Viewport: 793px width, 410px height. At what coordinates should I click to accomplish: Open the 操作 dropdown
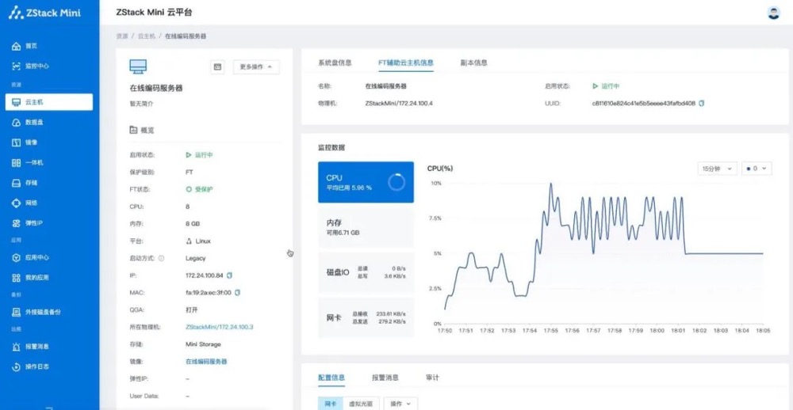click(400, 404)
